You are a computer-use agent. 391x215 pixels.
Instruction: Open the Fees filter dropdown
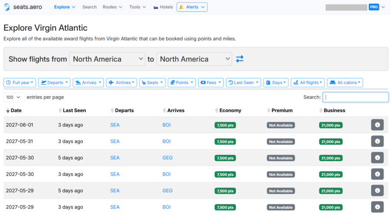211,83
